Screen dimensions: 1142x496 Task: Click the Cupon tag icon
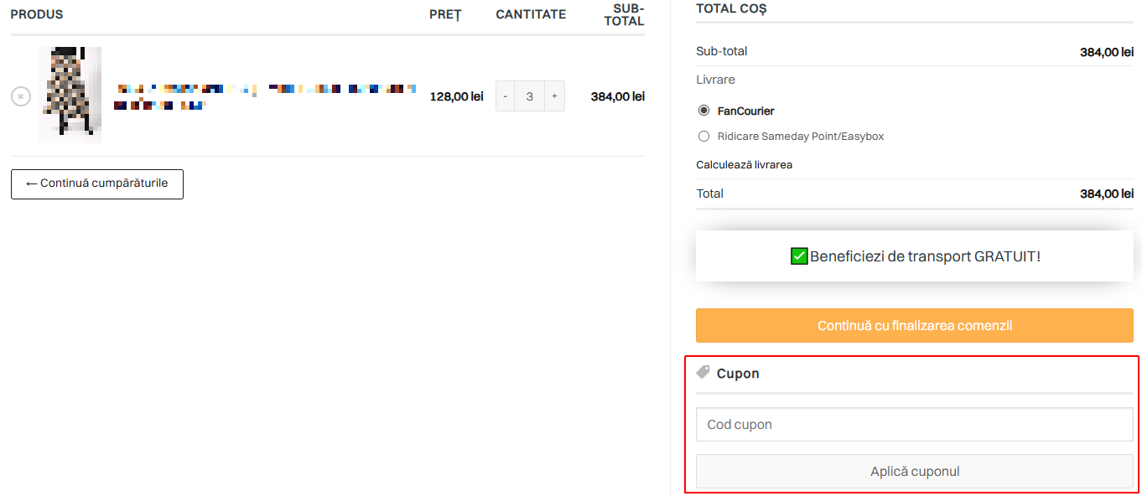tap(703, 373)
